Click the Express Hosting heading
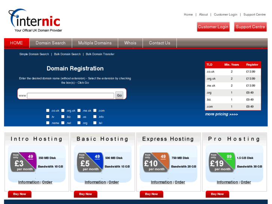Image resolution: width=272 pixels, height=204 pixels. click(168, 139)
